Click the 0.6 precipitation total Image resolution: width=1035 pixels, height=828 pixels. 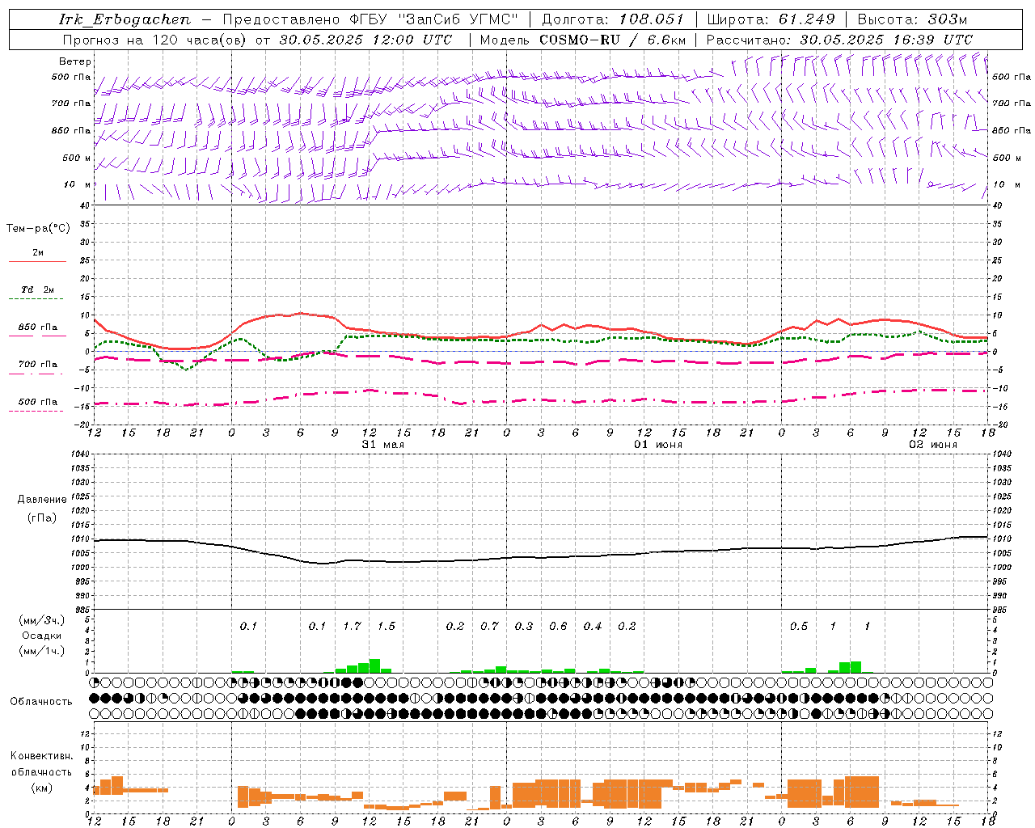click(x=558, y=627)
